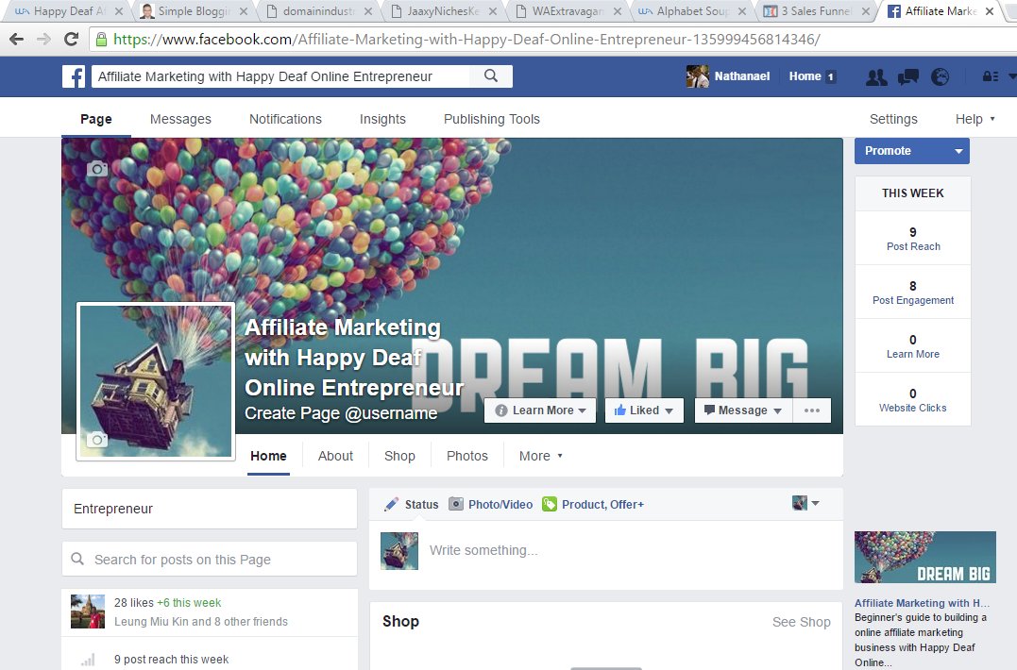The width and height of the screenshot is (1017, 670).
Task: Click the See Shop link
Action: click(x=801, y=622)
